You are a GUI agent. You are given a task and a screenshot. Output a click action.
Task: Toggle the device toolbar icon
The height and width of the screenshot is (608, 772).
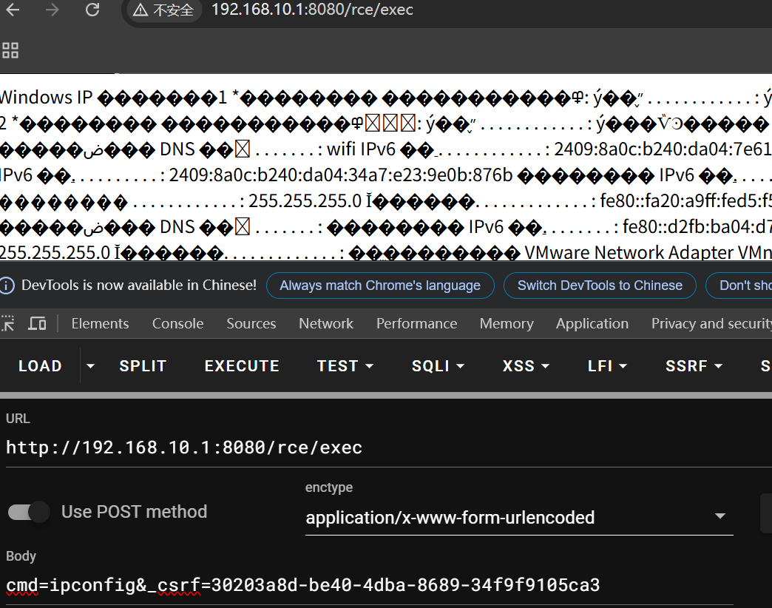click(37, 323)
